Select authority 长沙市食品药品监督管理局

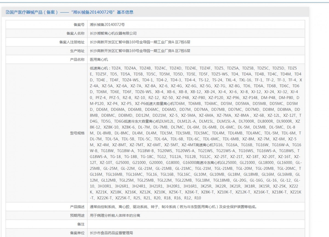pos(111,233)
